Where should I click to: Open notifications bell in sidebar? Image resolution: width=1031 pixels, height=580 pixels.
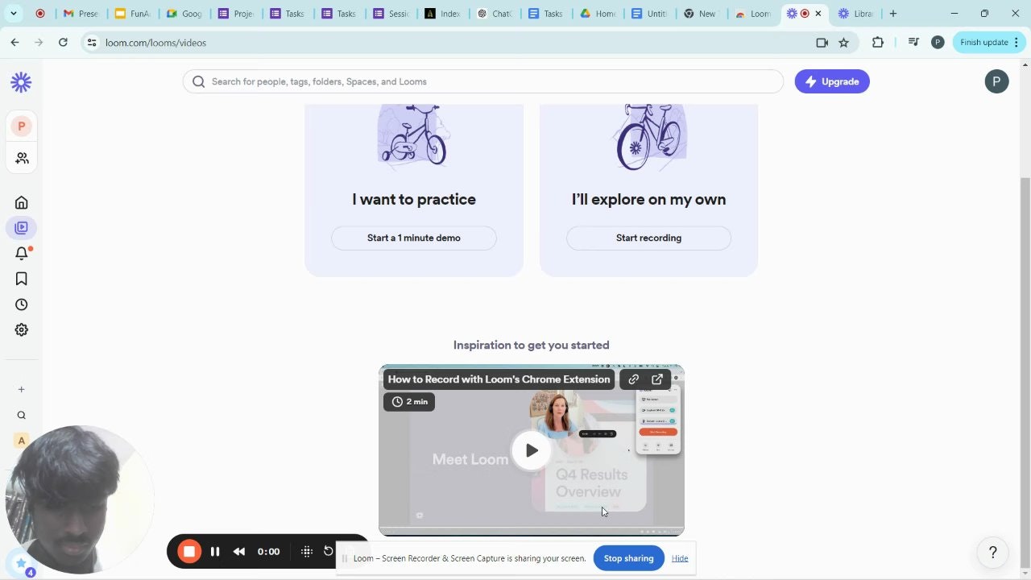click(x=22, y=254)
